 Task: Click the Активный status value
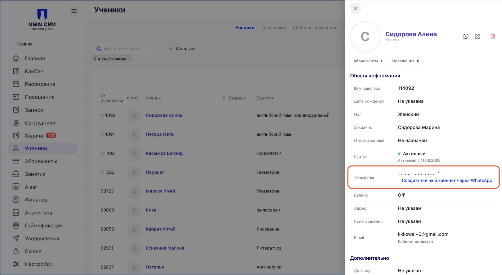[x=414, y=154]
